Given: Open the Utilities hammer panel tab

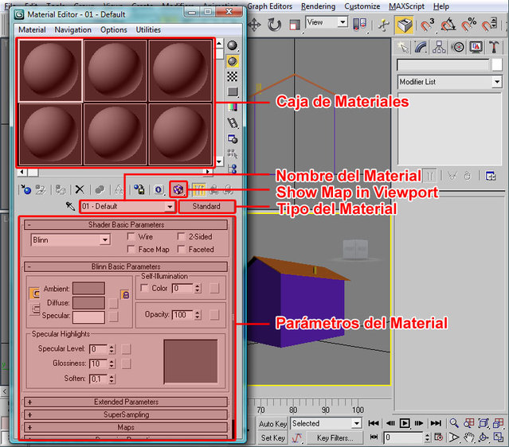Looking at the screenshot, I should (494, 48).
